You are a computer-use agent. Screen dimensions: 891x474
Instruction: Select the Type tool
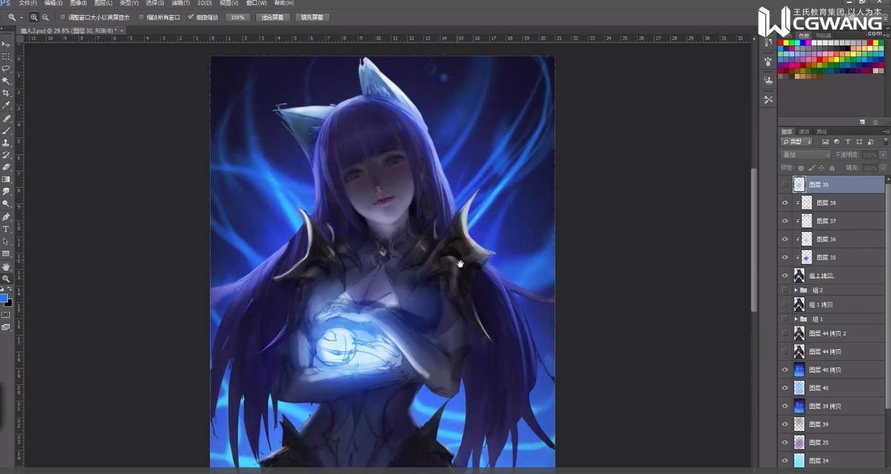pyautogui.click(x=6, y=229)
